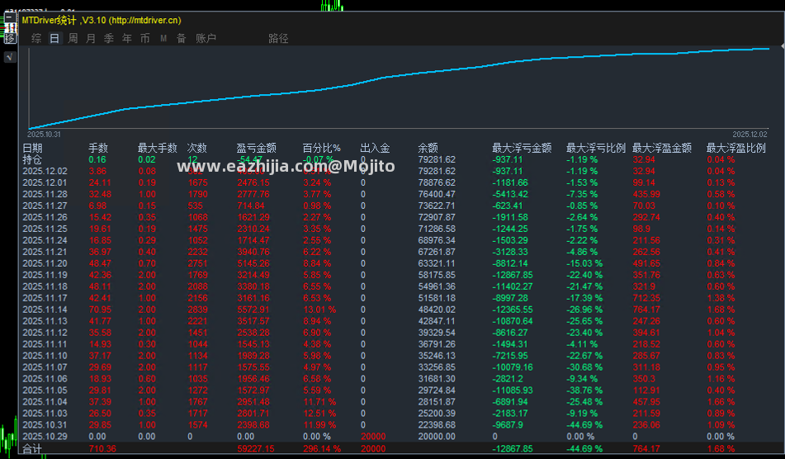This screenshot has height=459, width=785.
Task: Click the equity curve chart line
Action: pos(399,76)
